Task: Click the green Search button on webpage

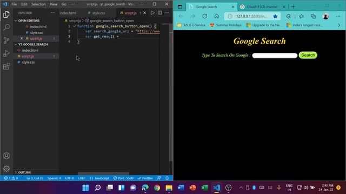Action: [308, 55]
